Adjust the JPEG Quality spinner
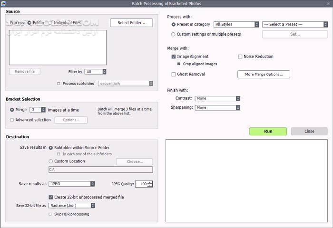 point(150,184)
